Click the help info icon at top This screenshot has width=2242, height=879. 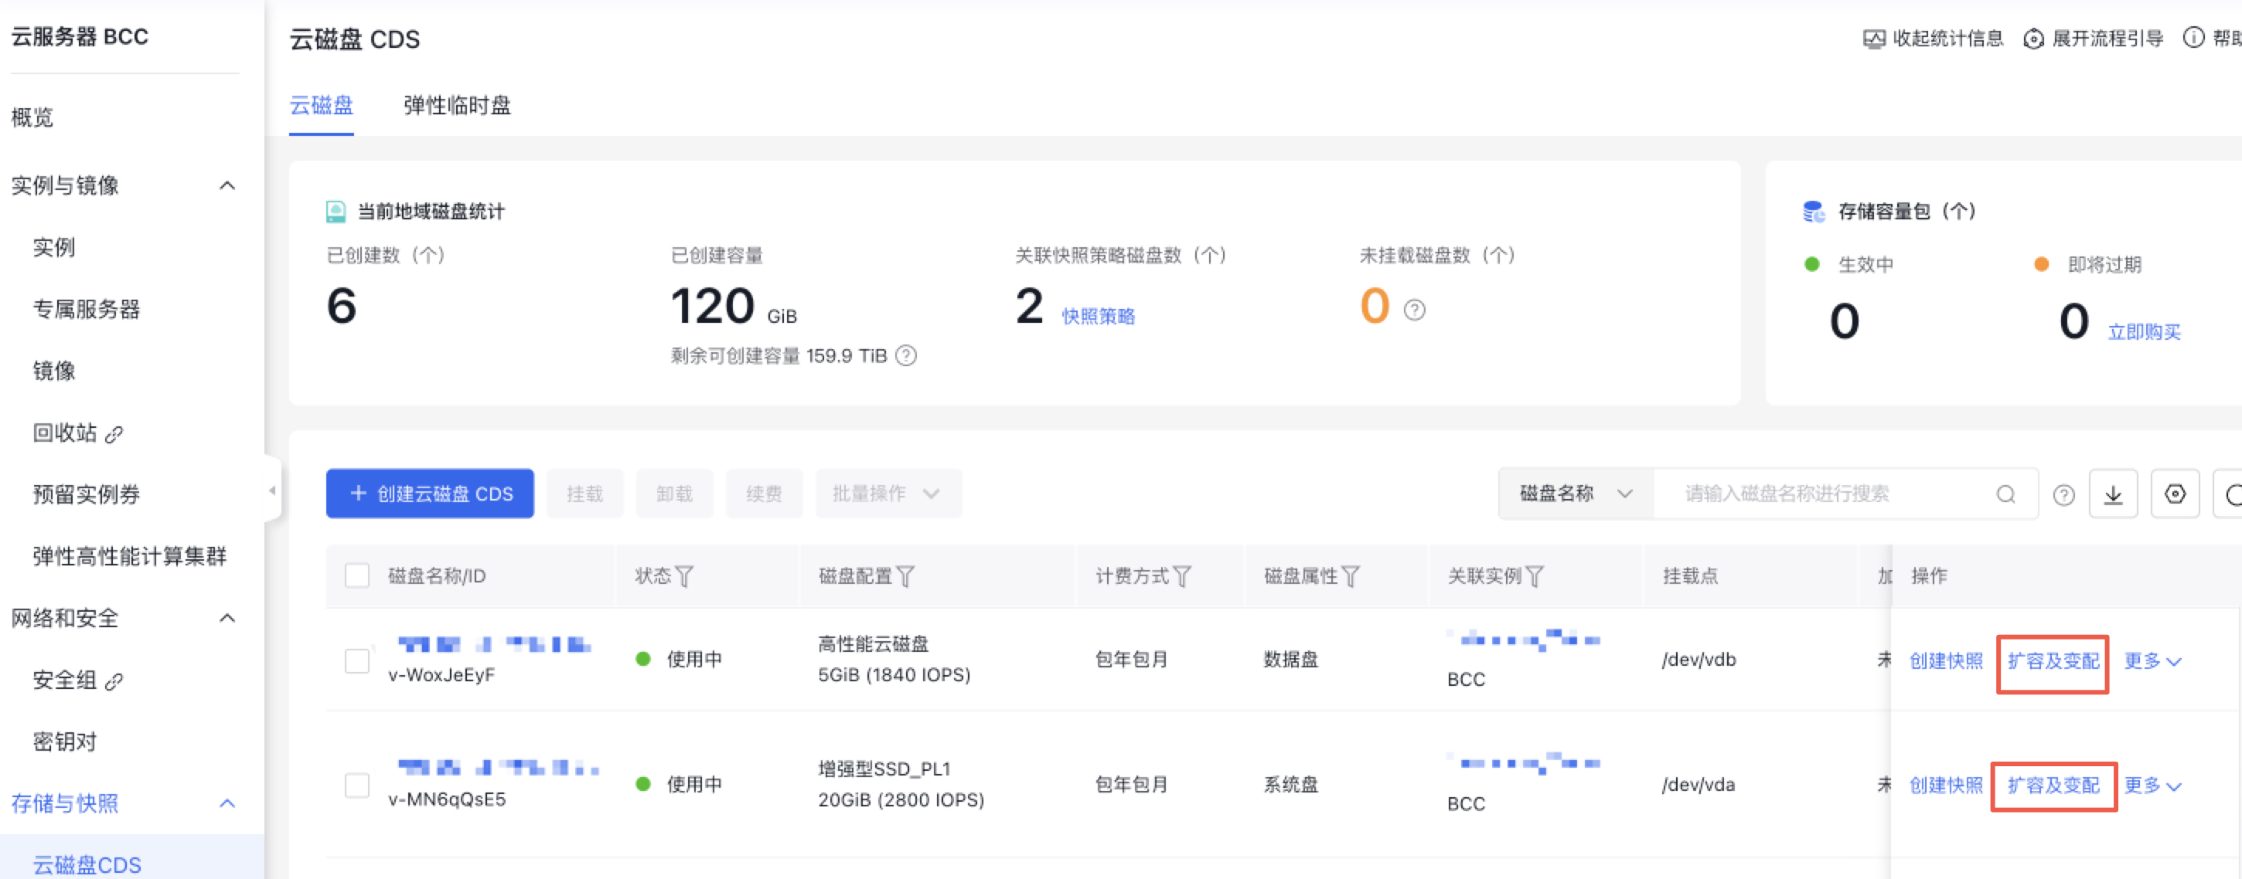(2193, 39)
